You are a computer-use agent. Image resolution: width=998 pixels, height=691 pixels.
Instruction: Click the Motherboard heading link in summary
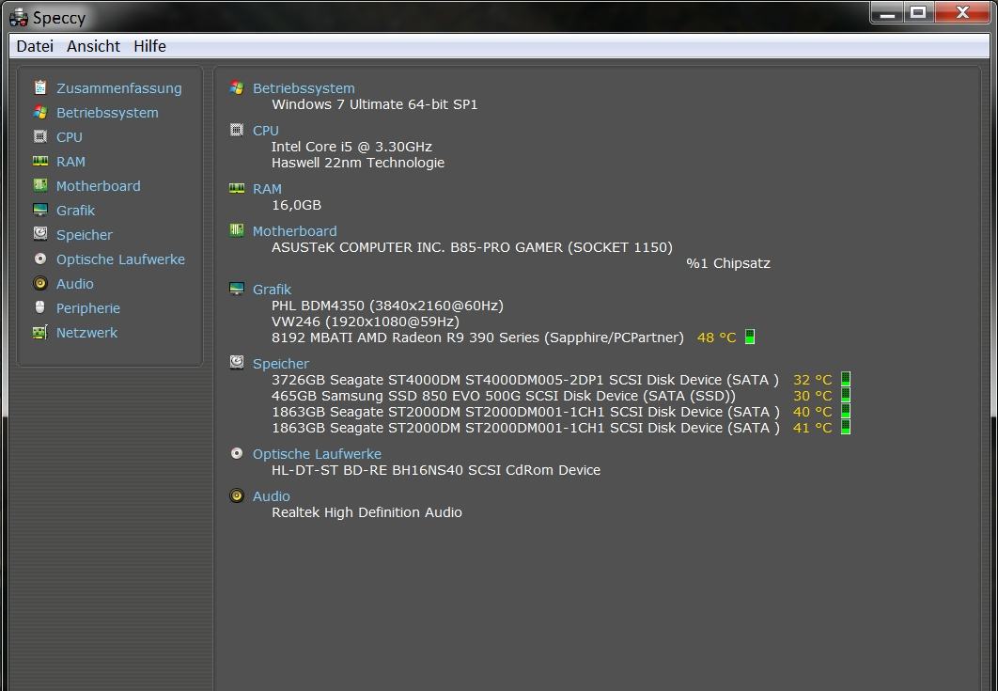(295, 231)
